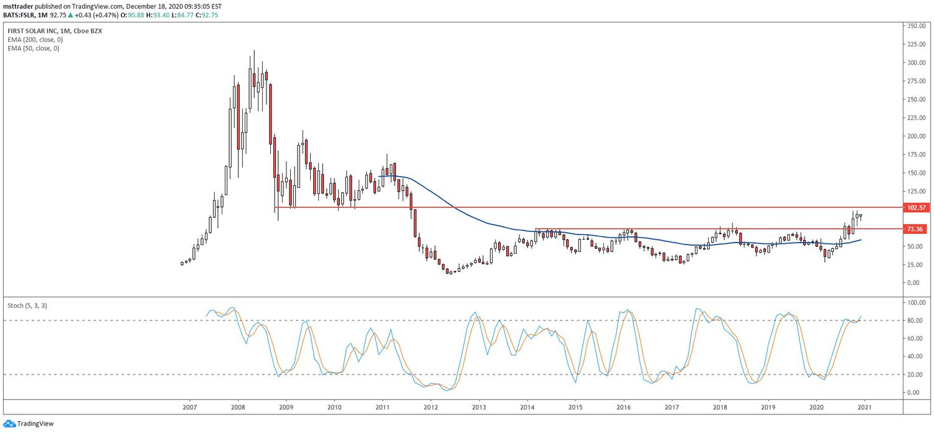Click the 2020 time axis label
This screenshot has height=433, width=934.
point(816,407)
